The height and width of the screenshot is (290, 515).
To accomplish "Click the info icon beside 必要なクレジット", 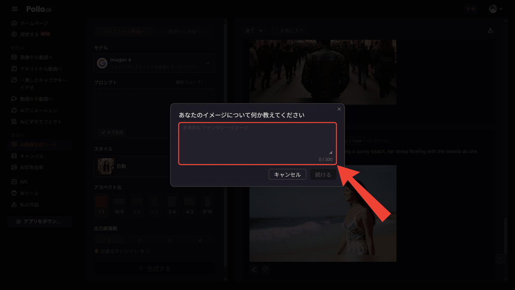I will coord(148,251).
